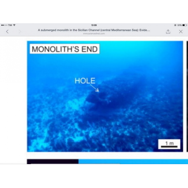Tap the www.sciencedirect.com address text

[94, 33]
